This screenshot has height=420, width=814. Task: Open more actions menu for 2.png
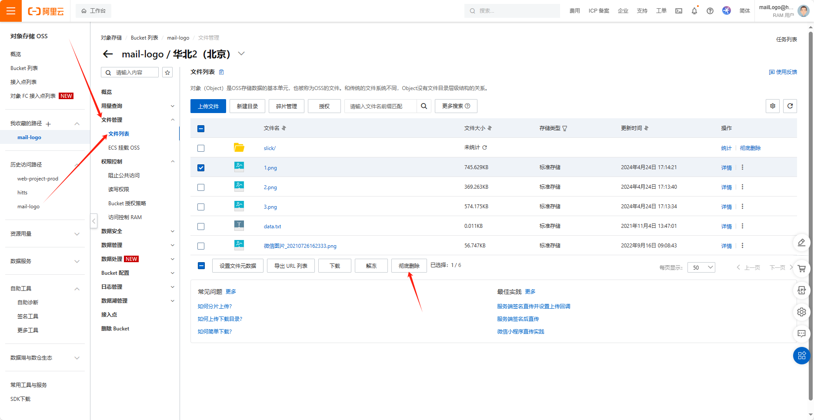[x=742, y=187]
